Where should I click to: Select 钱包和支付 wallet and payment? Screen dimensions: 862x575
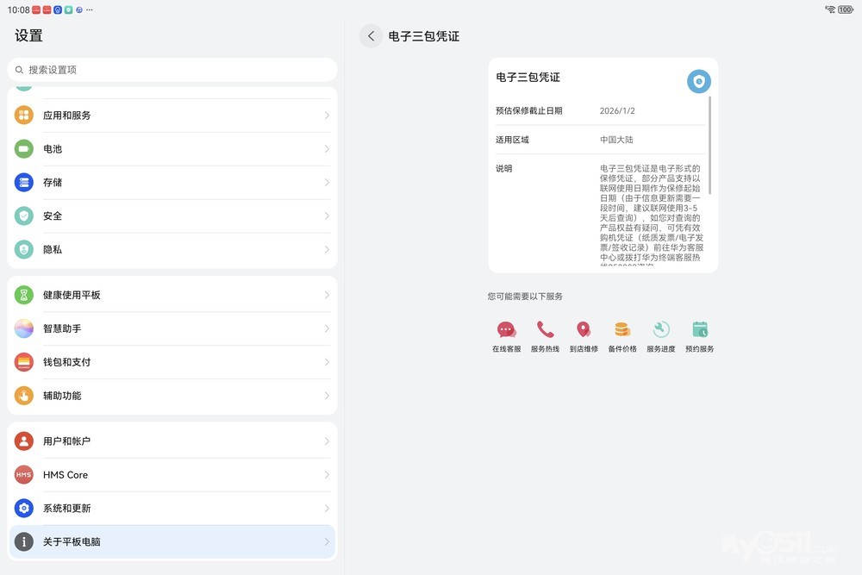coord(172,362)
